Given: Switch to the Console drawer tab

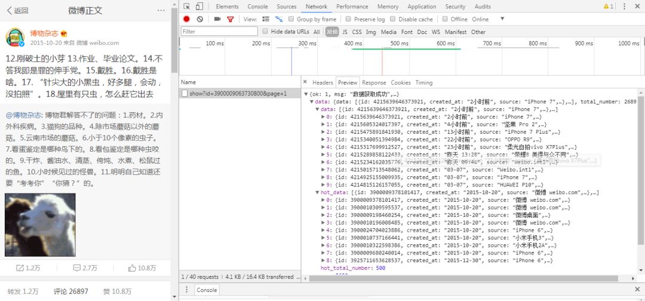Looking at the screenshot, I should click(207, 290).
